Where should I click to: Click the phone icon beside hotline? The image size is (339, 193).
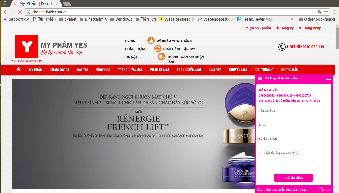tap(282, 47)
